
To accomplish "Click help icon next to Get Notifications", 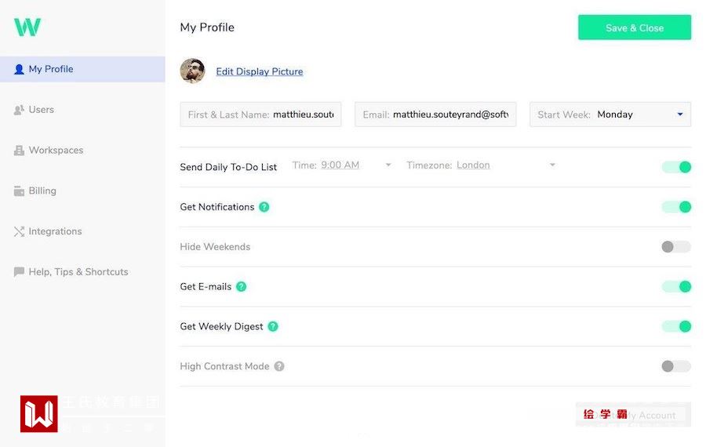I will pos(264,207).
